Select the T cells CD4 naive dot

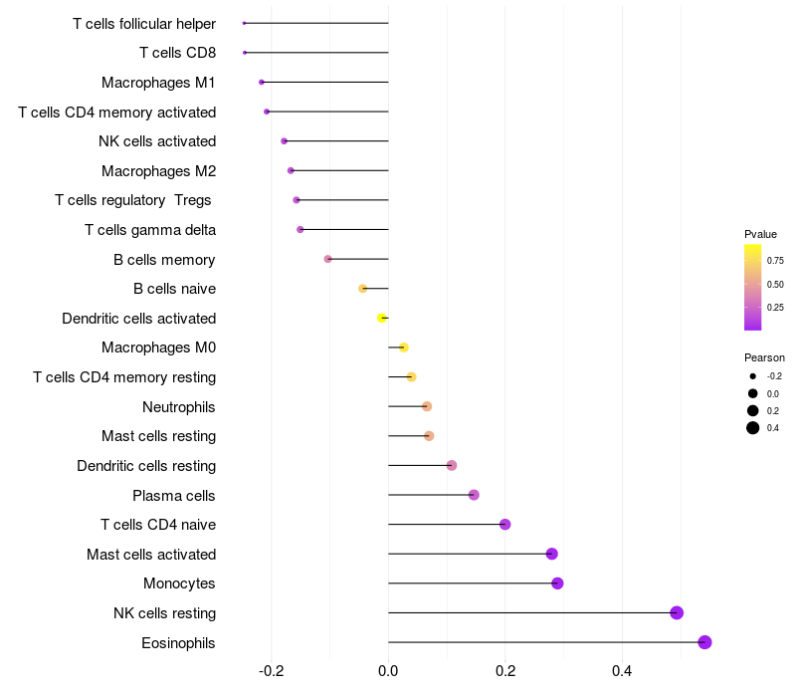505,525
